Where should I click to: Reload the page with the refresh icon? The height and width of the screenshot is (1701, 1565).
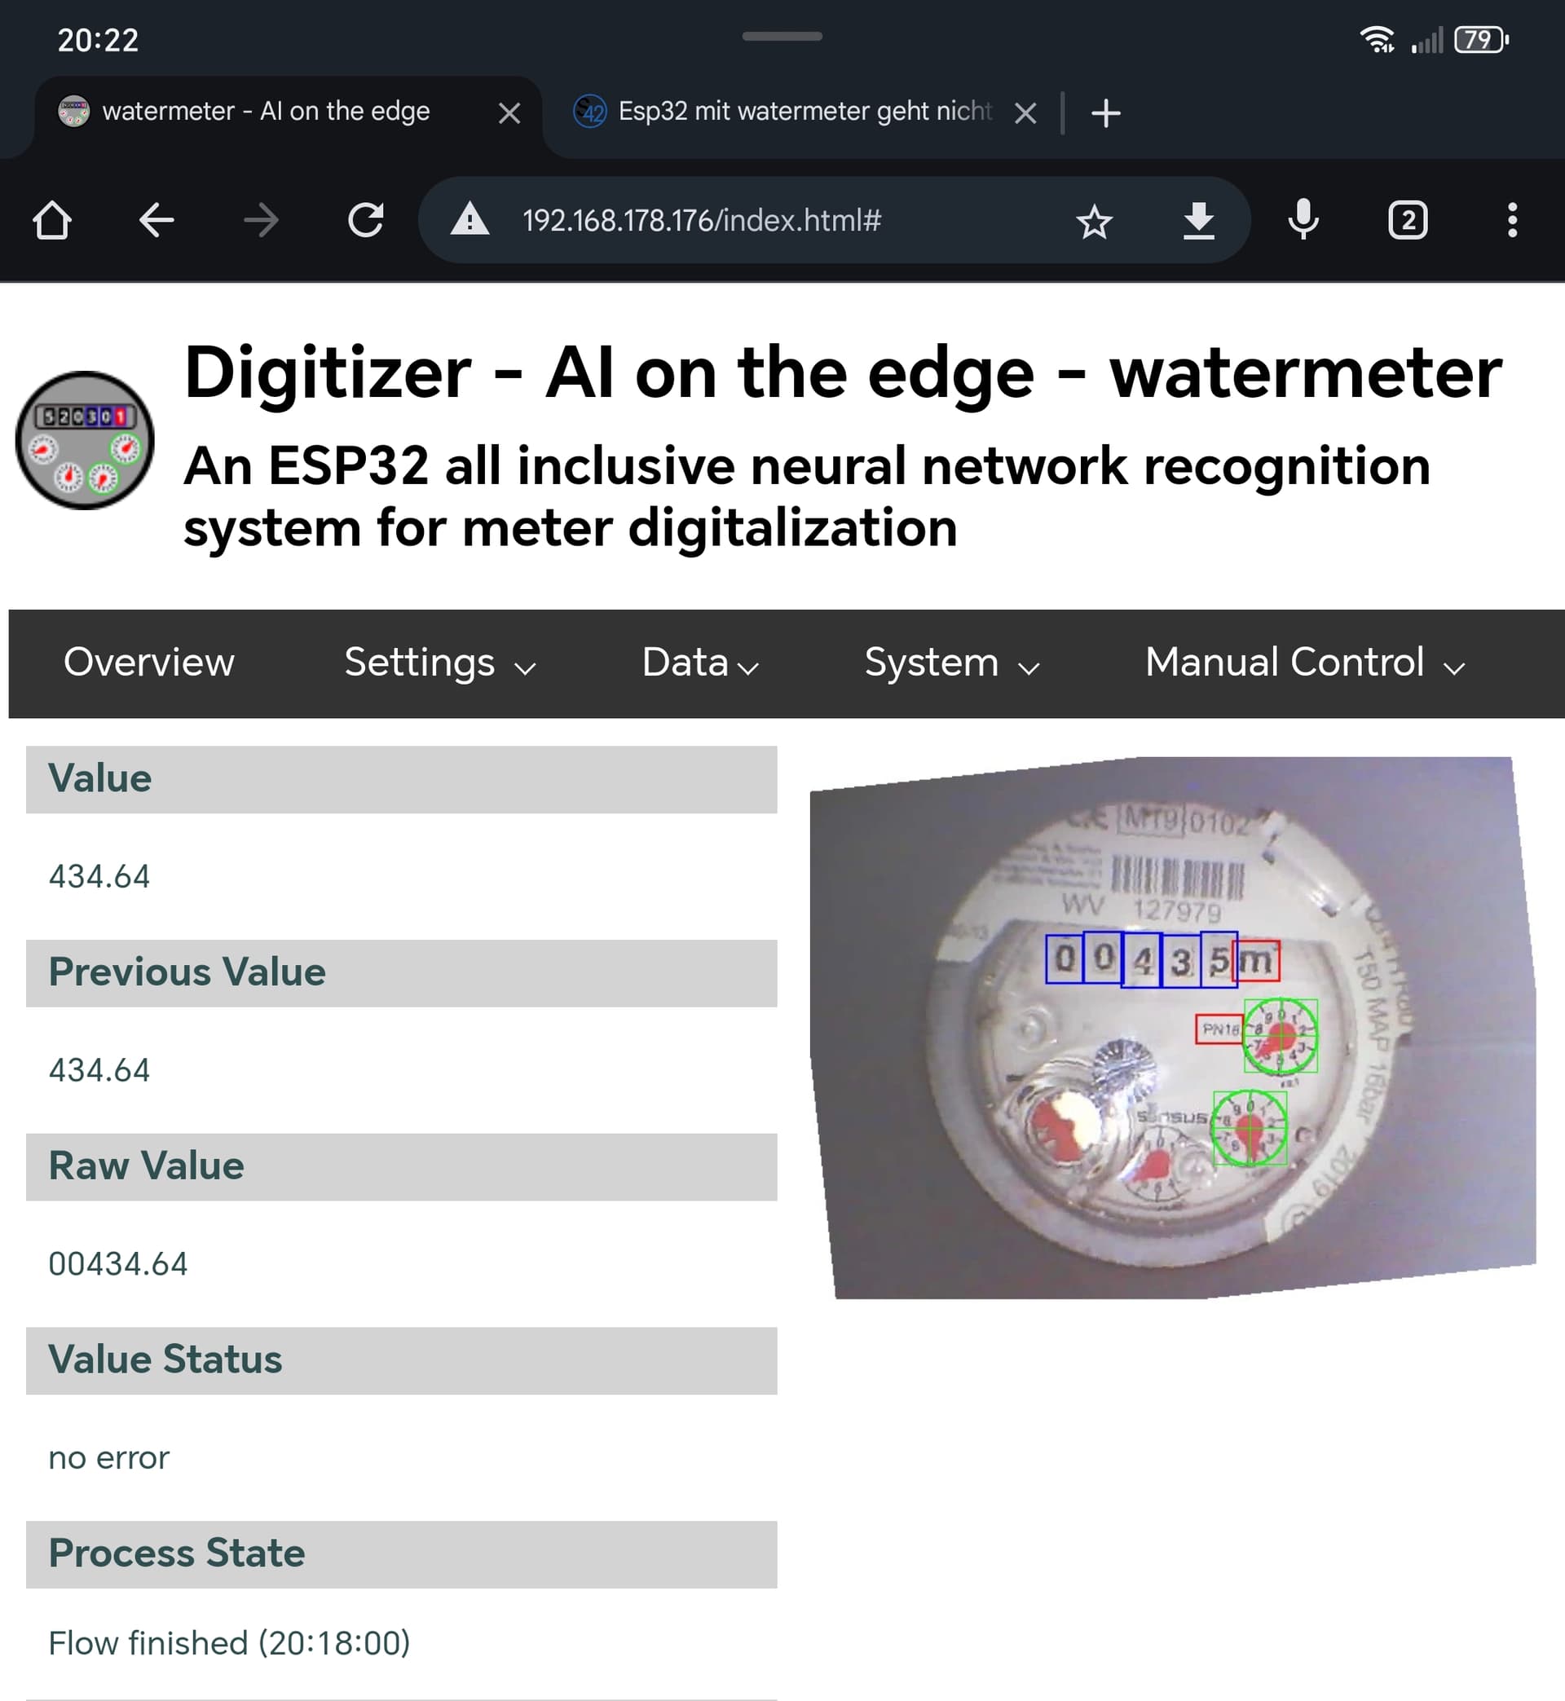point(366,221)
